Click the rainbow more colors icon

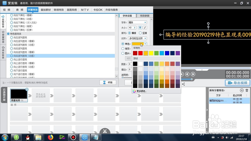click(134, 91)
